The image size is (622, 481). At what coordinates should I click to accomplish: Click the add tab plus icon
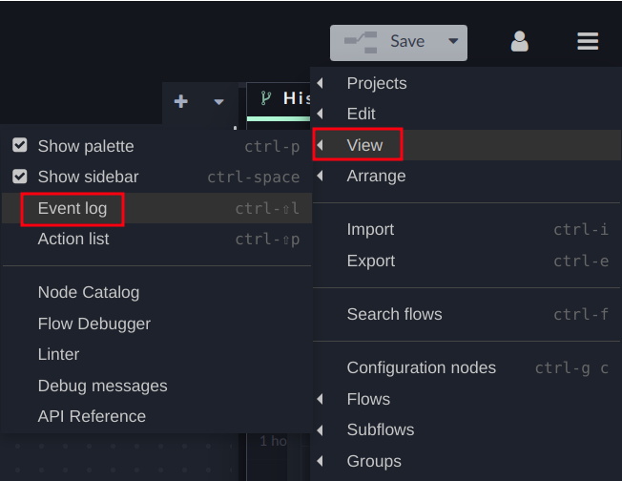coord(181,101)
